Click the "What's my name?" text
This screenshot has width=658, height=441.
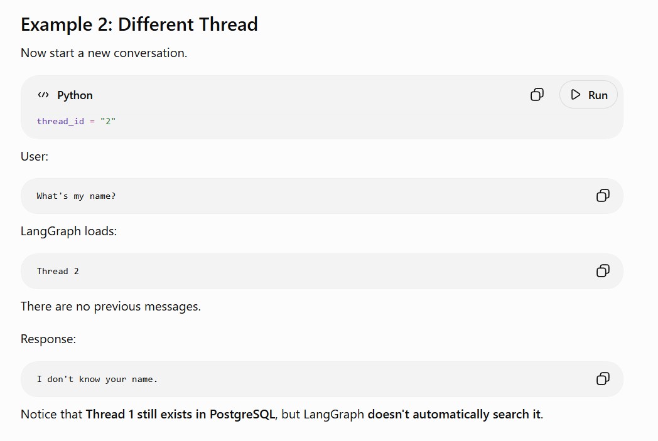point(76,196)
